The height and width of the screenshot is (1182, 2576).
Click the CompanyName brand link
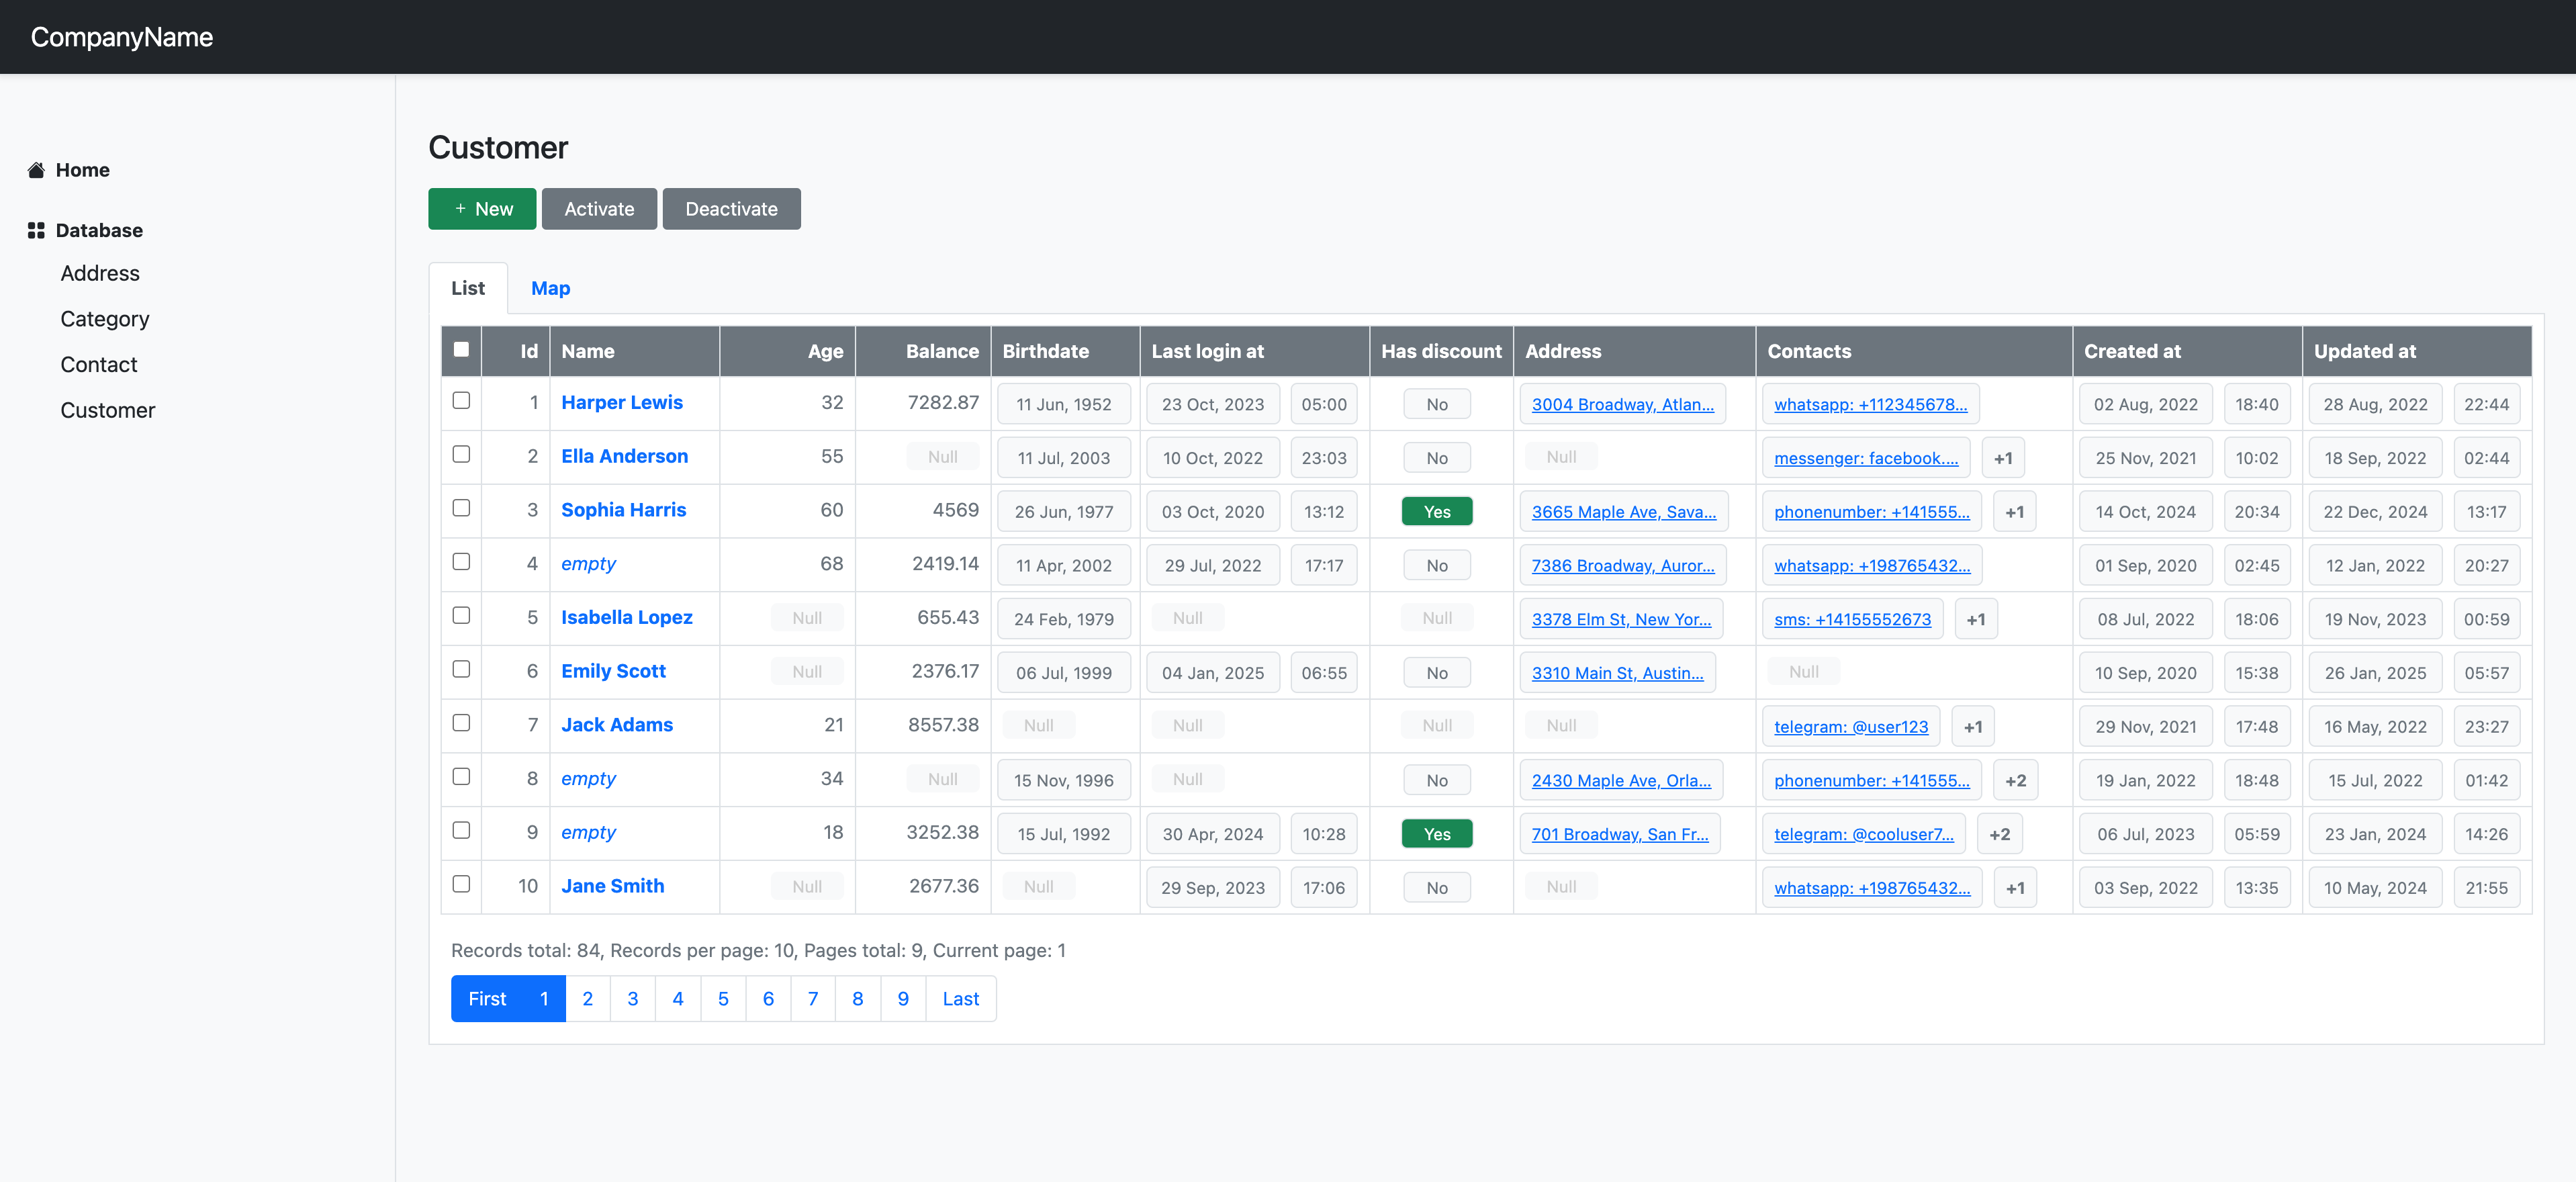click(x=122, y=37)
